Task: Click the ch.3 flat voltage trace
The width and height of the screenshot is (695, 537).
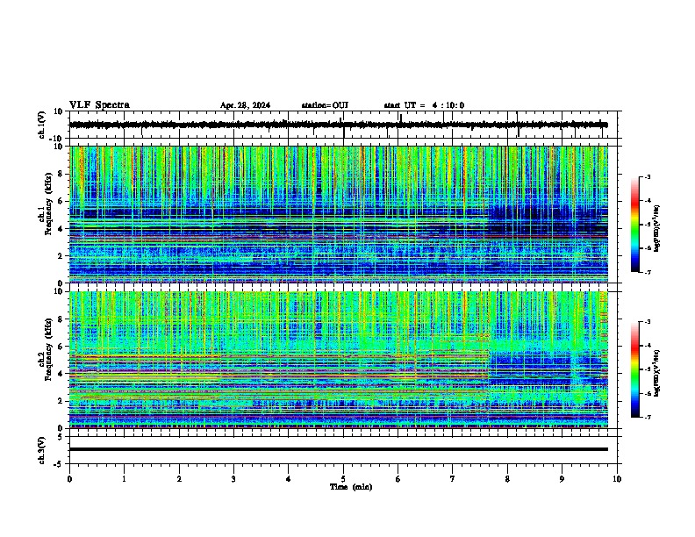Action: [338, 449]
